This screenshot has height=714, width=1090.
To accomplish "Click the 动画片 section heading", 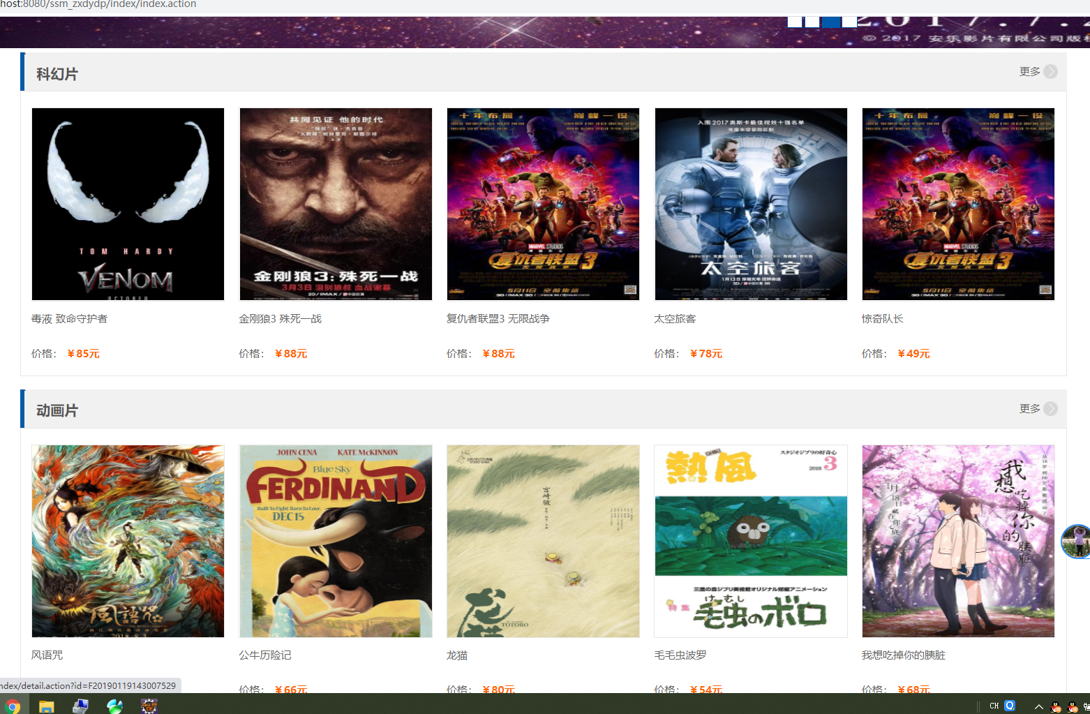I will click(x=57, y=410).
